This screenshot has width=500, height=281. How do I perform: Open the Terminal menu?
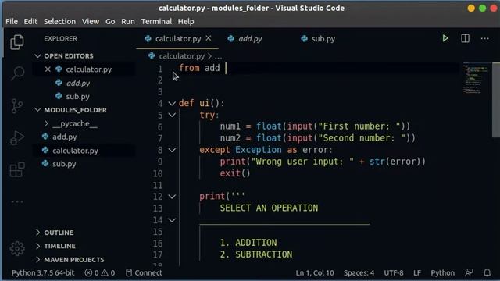[x=156, y=21]
